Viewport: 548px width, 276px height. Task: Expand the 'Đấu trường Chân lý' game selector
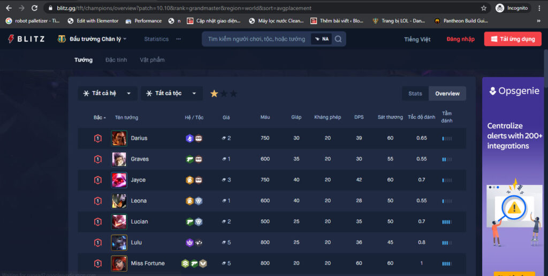(x=92, y=39)
